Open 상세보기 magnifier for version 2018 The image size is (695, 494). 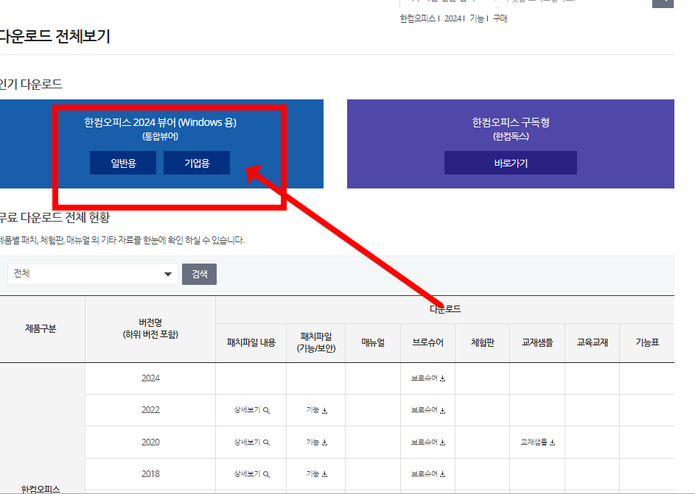[x=251, y=475]
